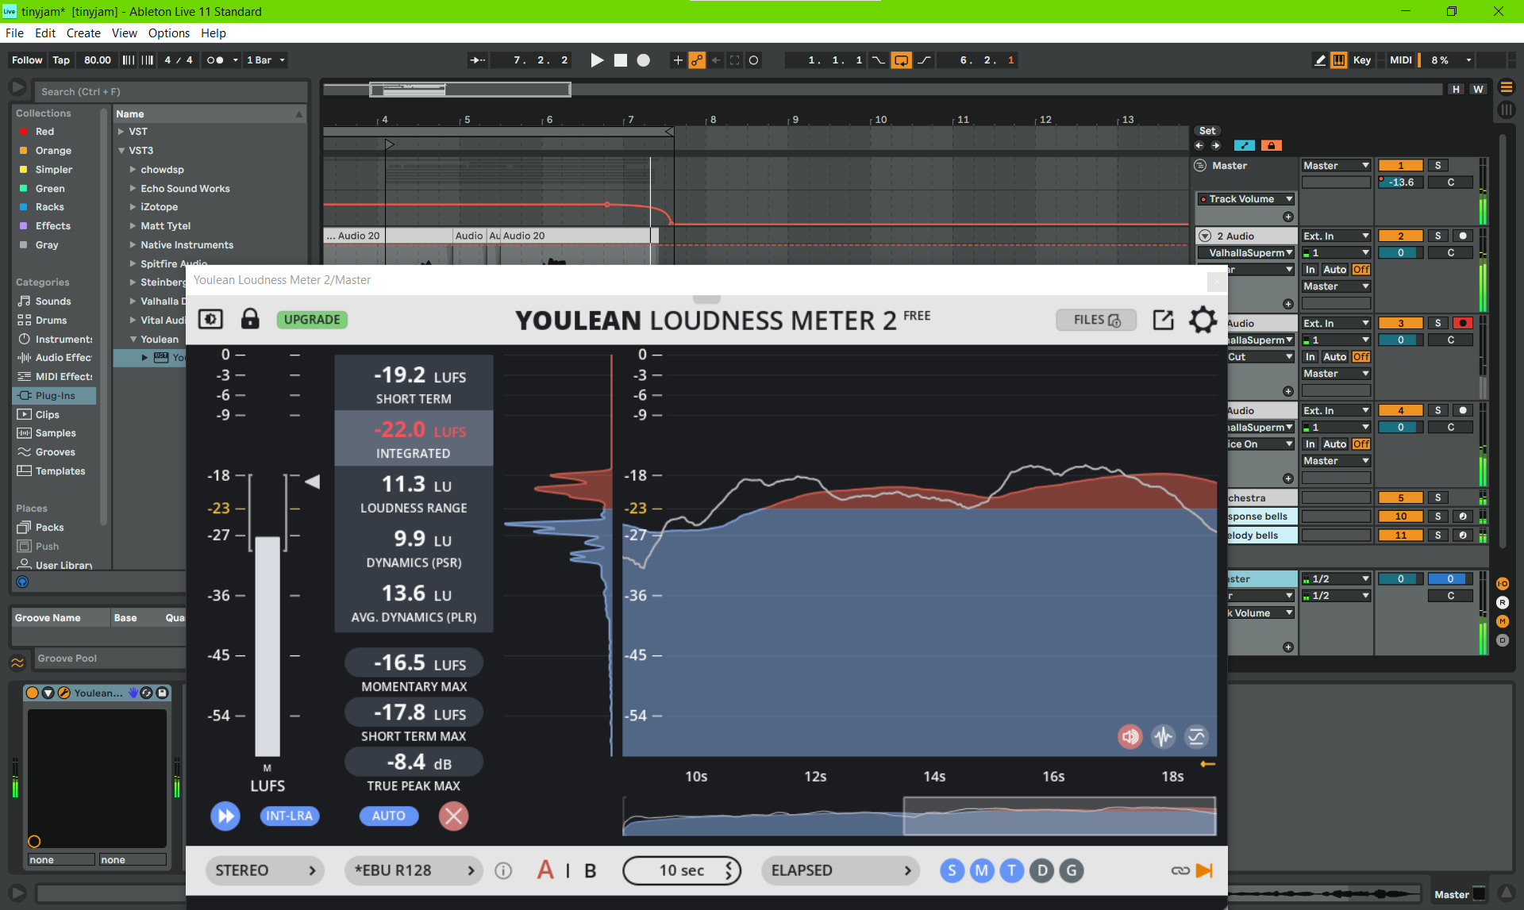Toggle the S loudness view button

coord(952,870)
